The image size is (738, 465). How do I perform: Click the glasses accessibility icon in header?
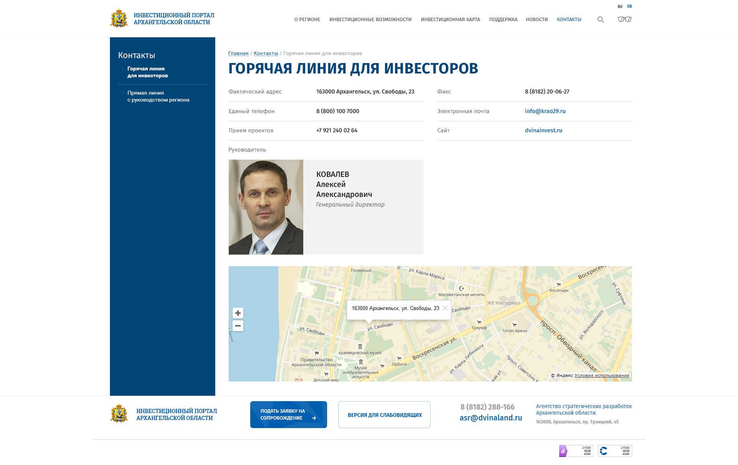(625, 19)
